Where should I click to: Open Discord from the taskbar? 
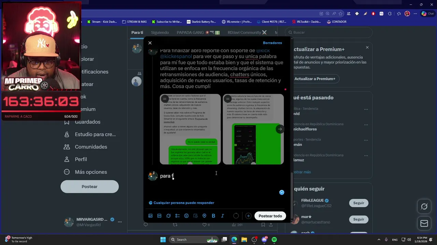[264, 240]
